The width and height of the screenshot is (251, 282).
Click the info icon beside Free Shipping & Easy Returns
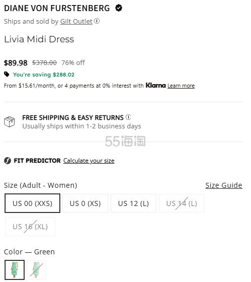(128, 117)
